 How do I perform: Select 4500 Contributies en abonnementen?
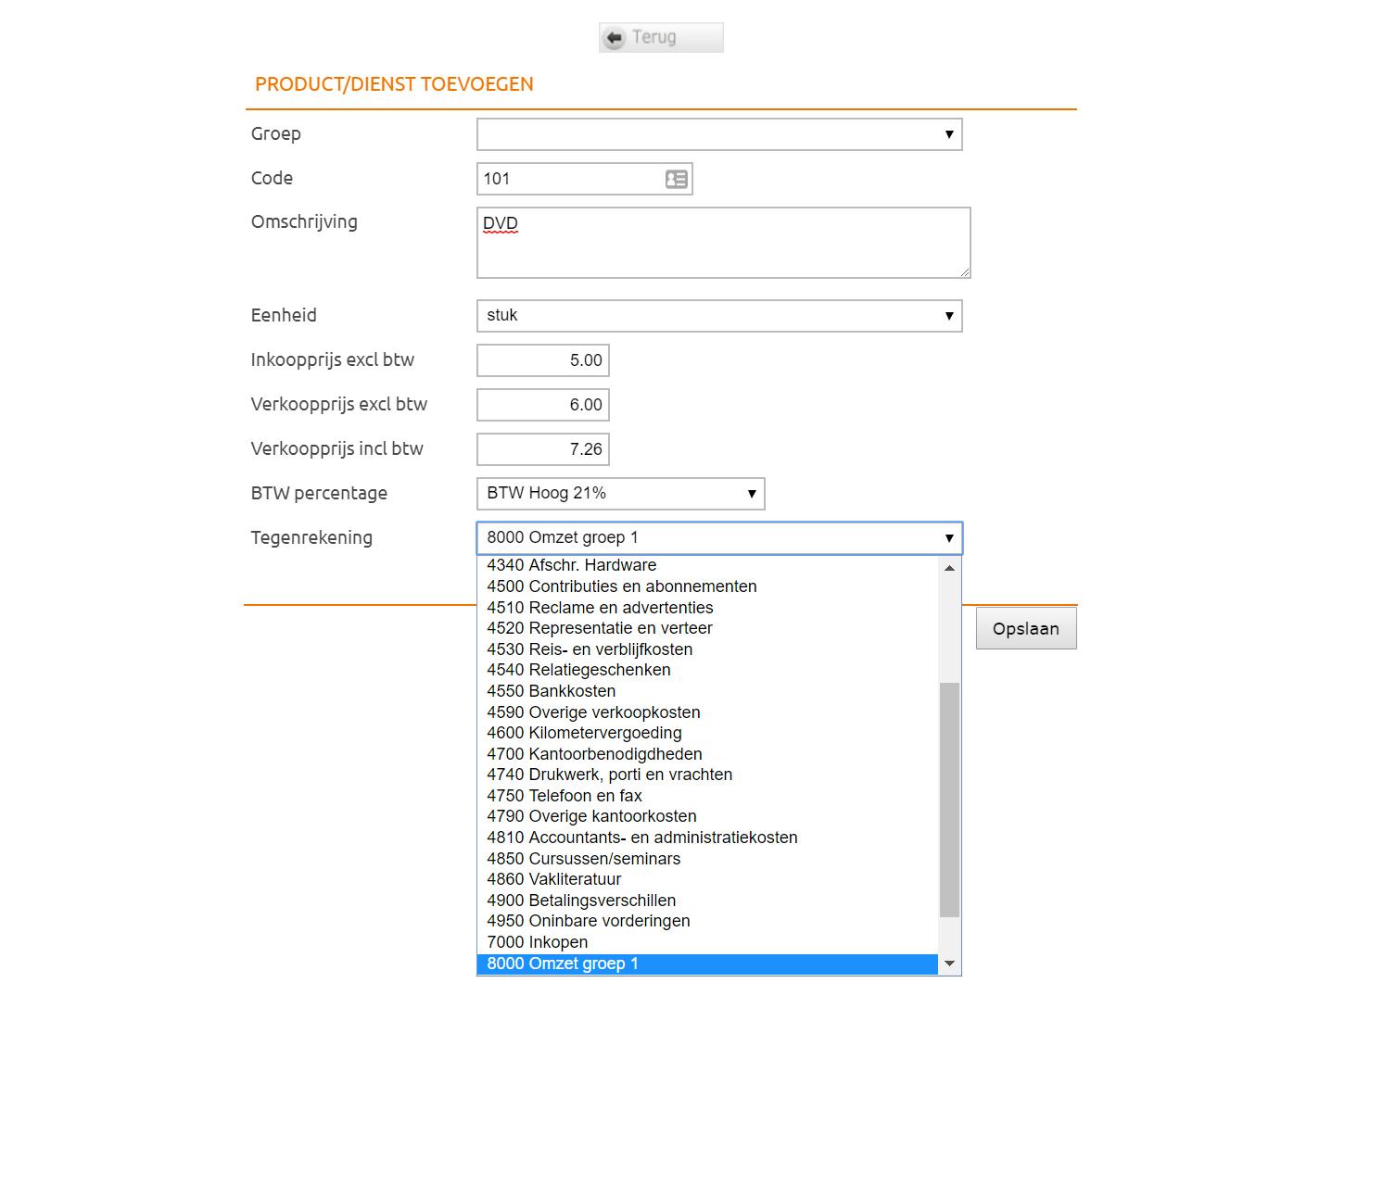708,586
